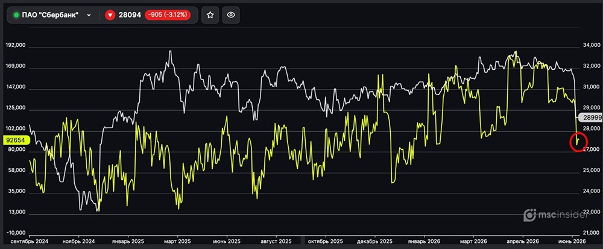Click the red down-arrow price indicator

110,15
